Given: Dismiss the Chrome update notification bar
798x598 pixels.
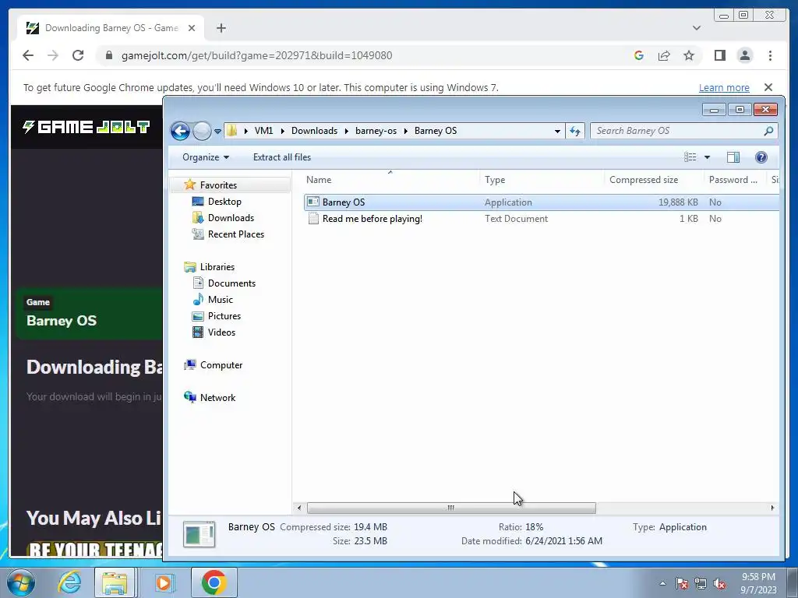Looking at the screenshot, I should (768, 87).
